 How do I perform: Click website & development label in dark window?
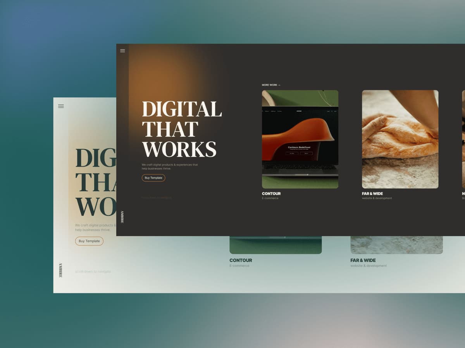tap(377, 198)
